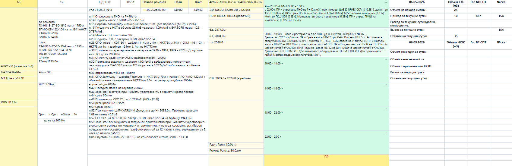Select the Объем на начало смены value 25
The width and height of the screenshot is (512, 166).
456,10
